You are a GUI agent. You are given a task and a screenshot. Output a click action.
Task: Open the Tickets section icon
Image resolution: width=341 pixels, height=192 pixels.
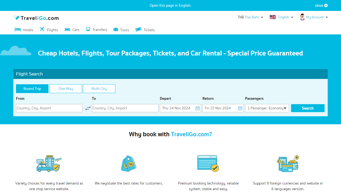pos(139,29)
